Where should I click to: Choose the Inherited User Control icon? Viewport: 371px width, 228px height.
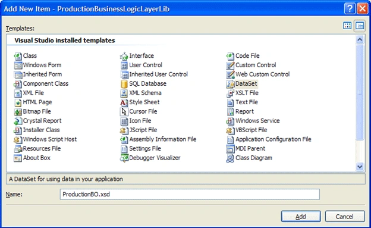124,74
